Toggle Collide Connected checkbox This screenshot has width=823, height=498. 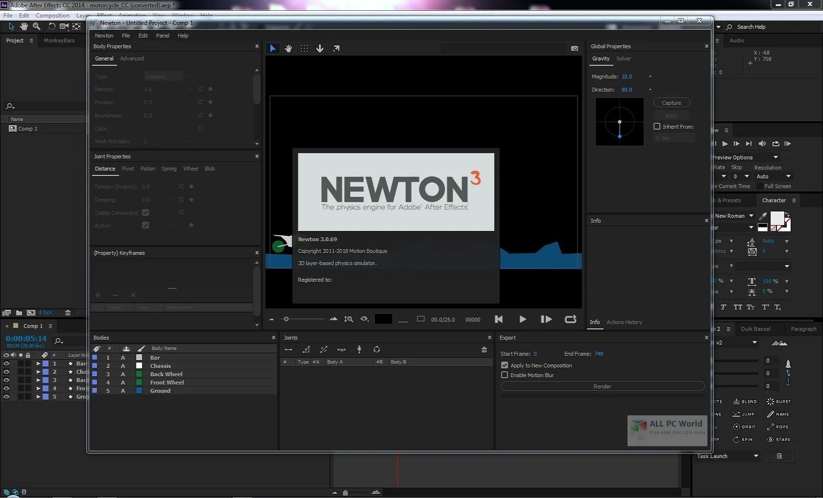(145, 212)
